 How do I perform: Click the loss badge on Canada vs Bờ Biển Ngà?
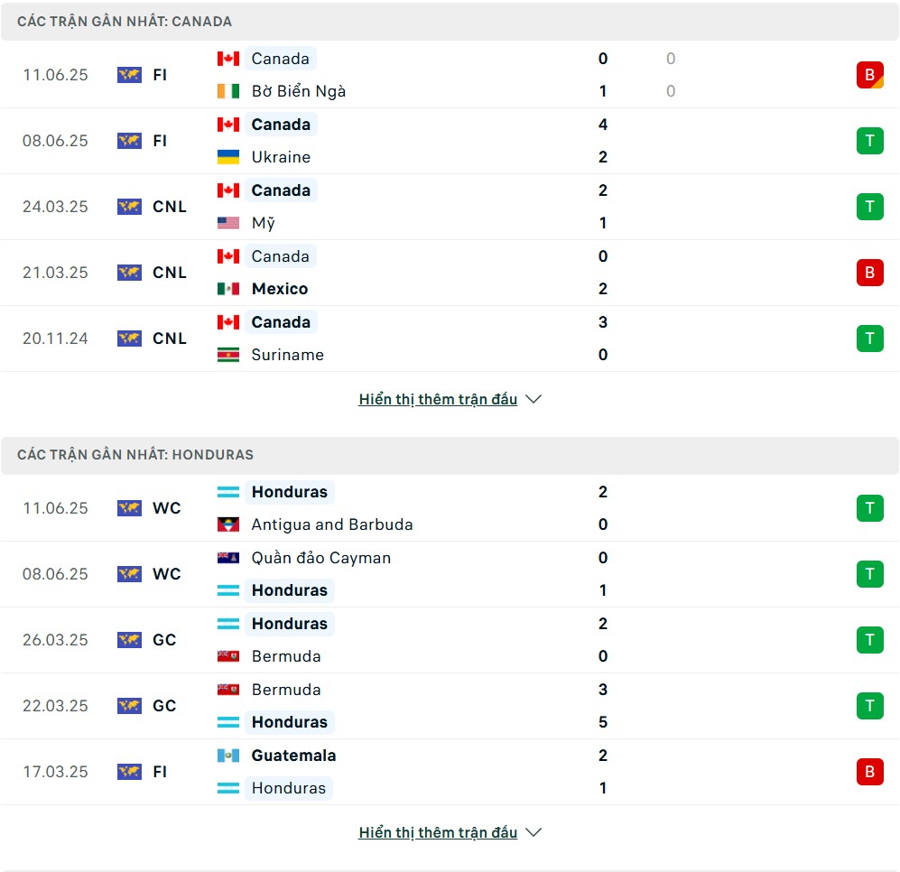point(869,75)
